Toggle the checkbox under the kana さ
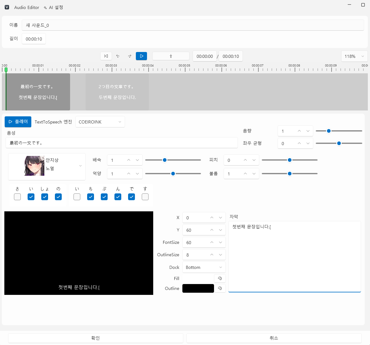 (x=17, y=197)
